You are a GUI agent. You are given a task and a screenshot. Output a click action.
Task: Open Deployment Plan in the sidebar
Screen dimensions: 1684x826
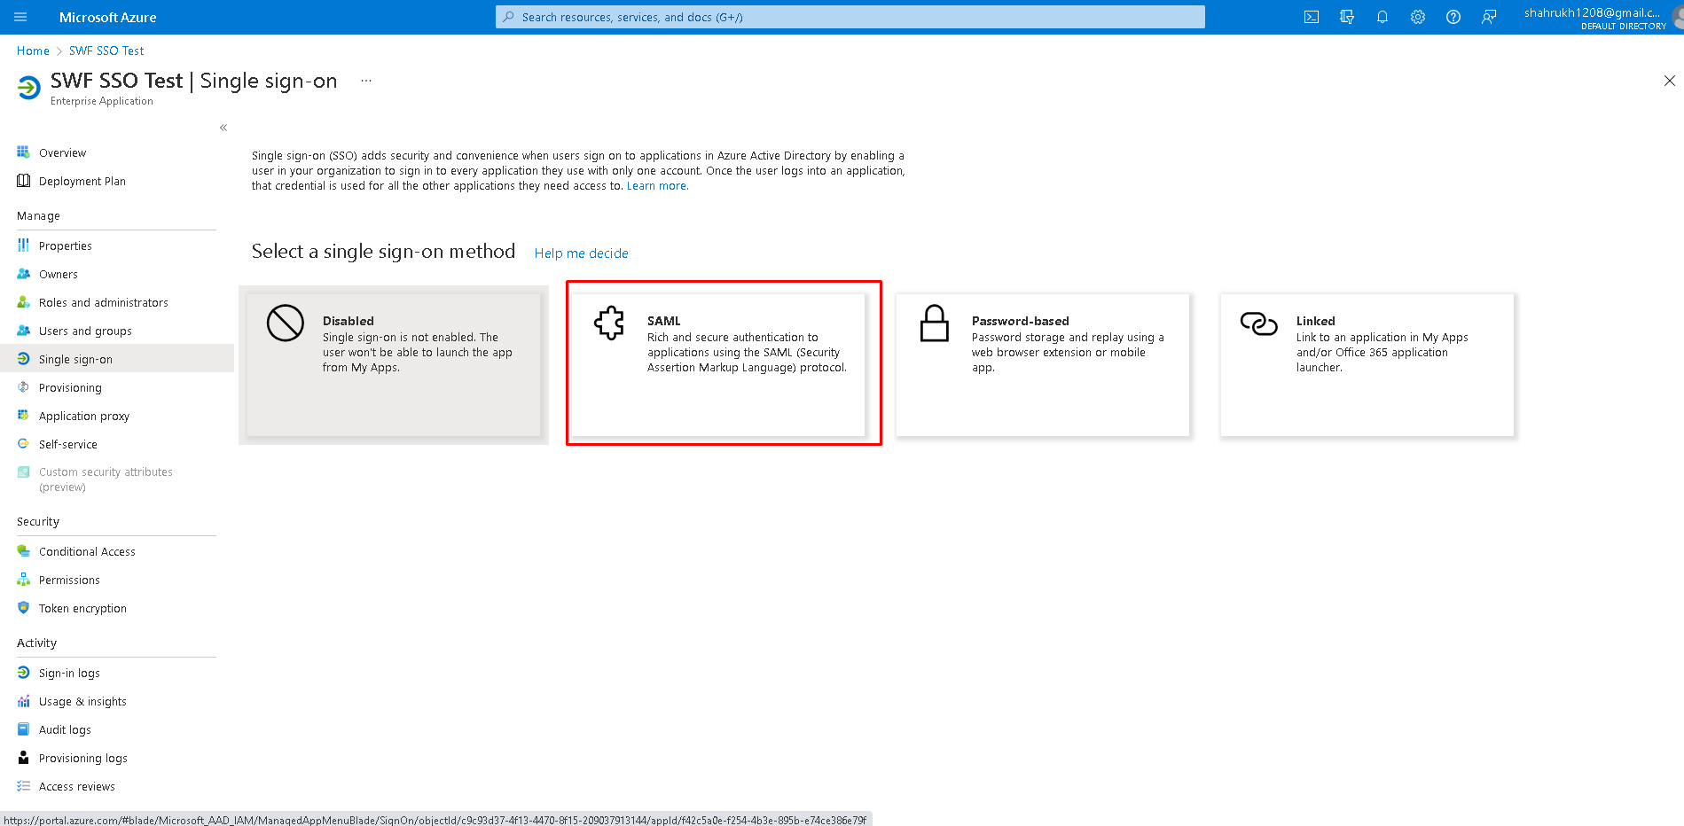pyautogui.click(x=117, y=181)
